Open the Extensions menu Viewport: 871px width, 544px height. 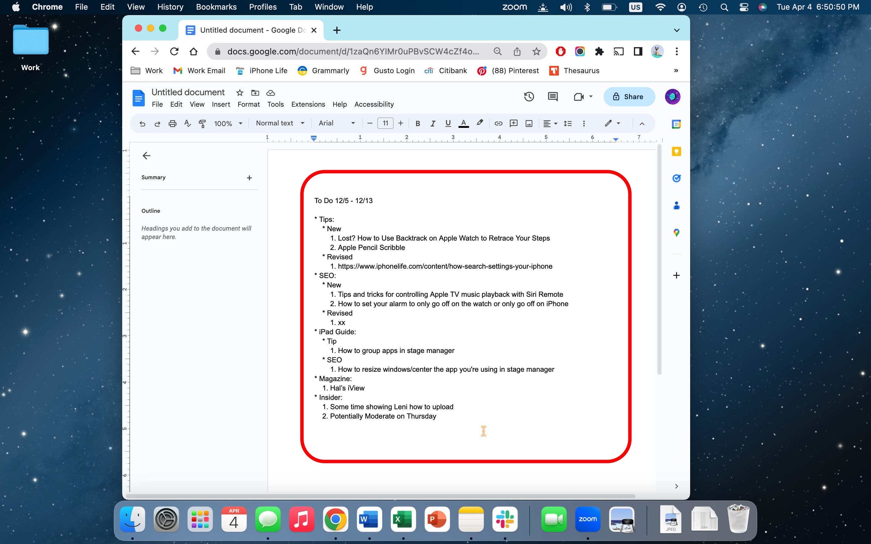308,104
